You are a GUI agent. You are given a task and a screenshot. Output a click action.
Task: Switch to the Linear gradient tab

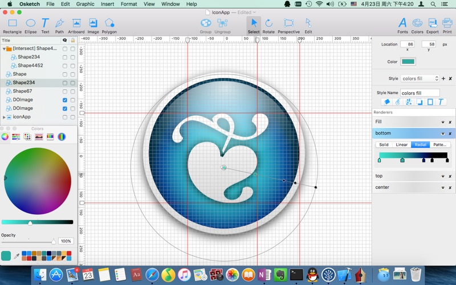[401, 145]
